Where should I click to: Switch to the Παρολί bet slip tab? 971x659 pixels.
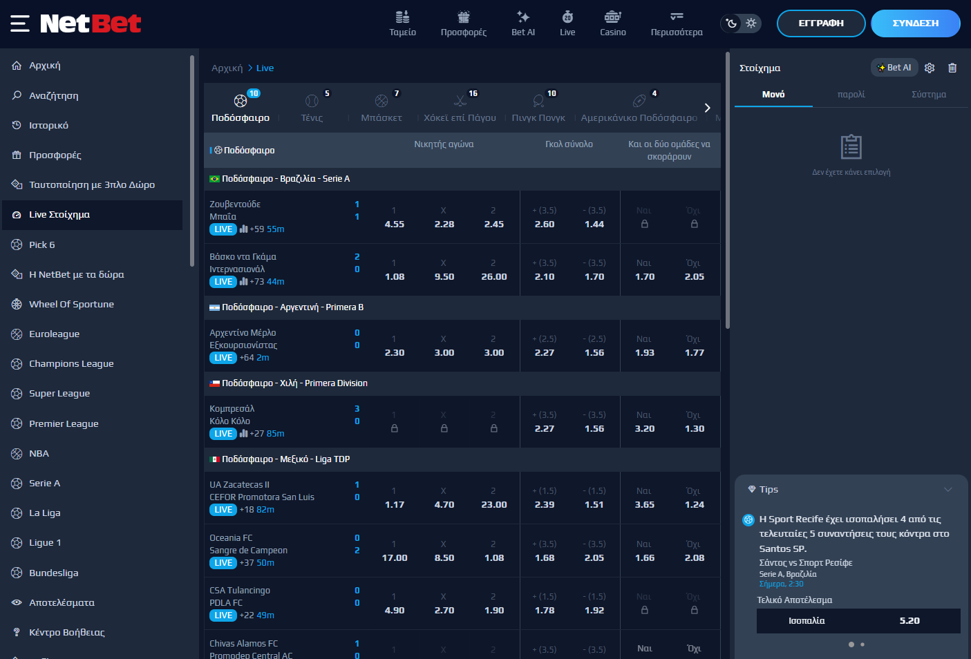(851, 95)
